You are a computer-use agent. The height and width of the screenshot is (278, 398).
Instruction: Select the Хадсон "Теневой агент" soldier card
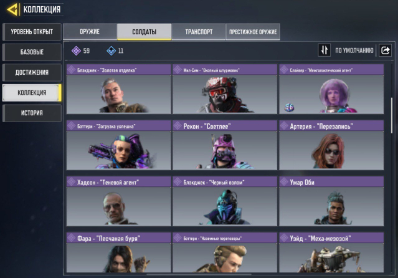pyautogui.click(x=118, y=201)
